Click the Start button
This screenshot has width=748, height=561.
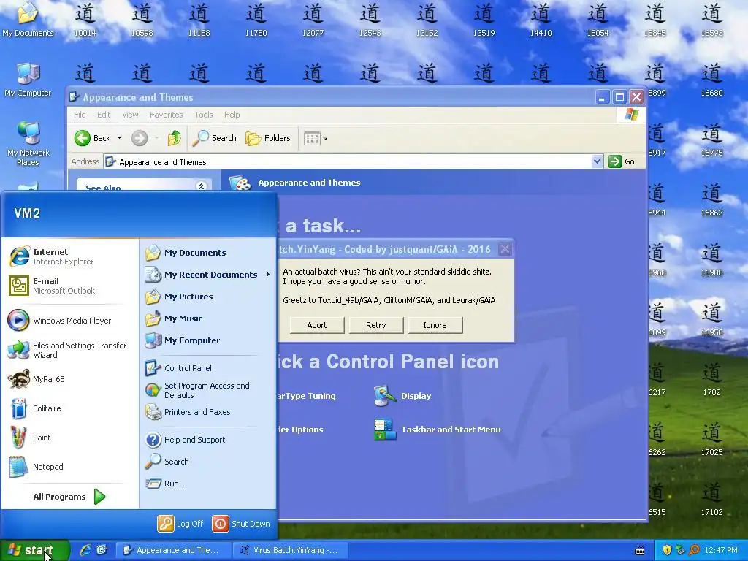(34, 550)
